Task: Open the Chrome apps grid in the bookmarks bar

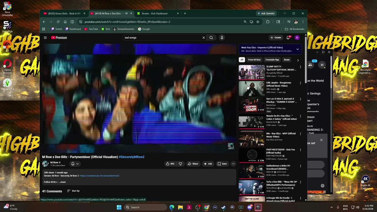Action: pos(44,29)
